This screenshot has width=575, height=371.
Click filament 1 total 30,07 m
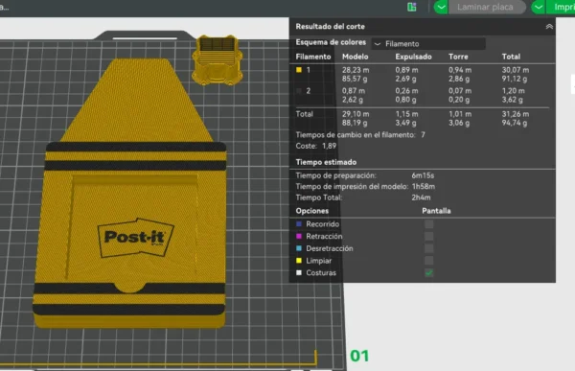pos(516,70)
